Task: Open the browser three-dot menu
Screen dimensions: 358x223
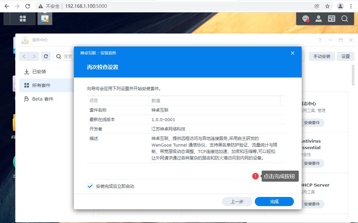Action: click(x=351, y=6)
